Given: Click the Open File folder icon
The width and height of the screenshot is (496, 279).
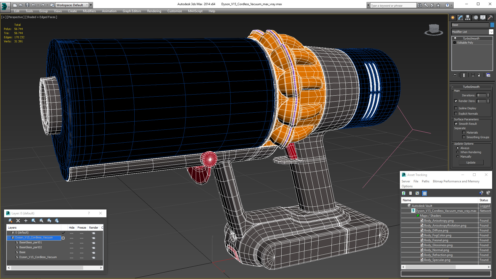Looking at the screenshot, I should pos(21,5).
